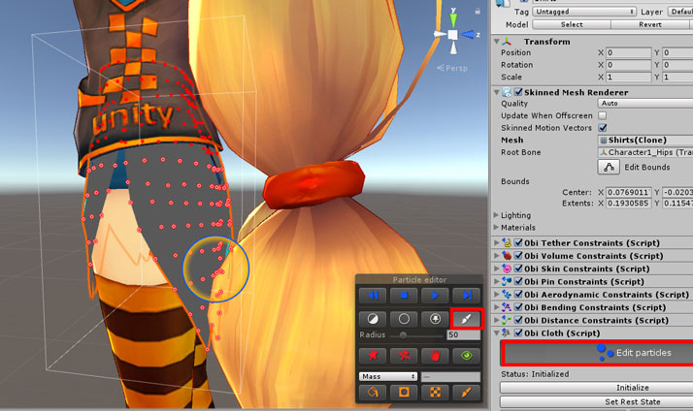Toggle the scene gizmo lock icon

(478, 11)
